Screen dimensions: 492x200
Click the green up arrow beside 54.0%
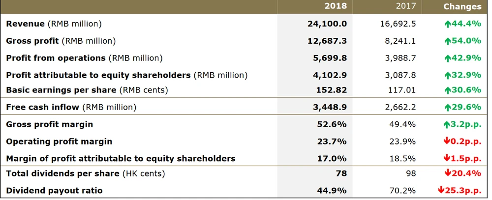point(448,41)
